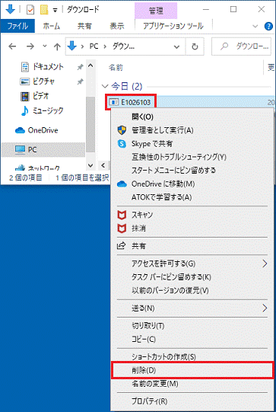Screen dimensions: 276x412
Task: Choose OneDrive に移動(M)
Action: (192, 184)
